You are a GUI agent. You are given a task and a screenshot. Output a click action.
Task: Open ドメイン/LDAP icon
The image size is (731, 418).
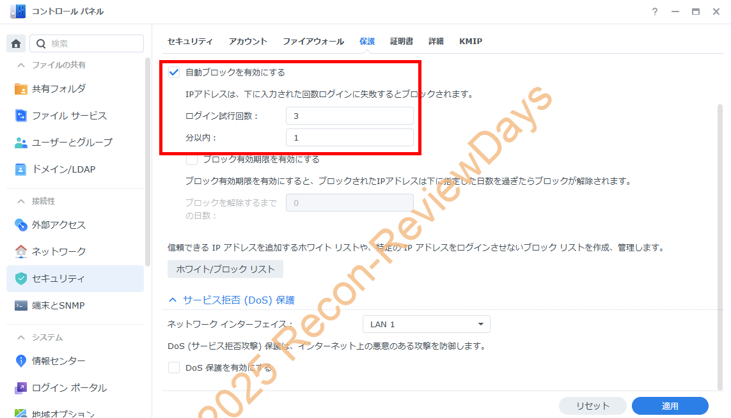21,169
